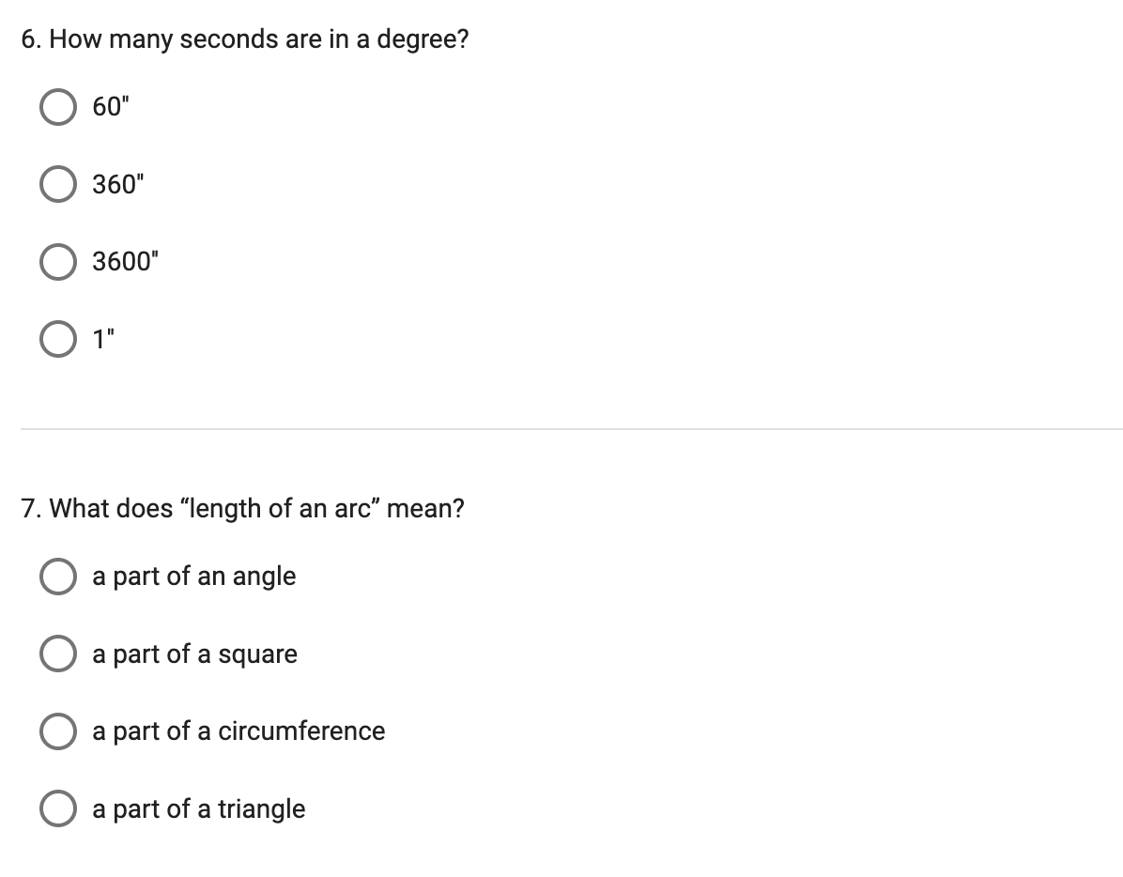The width and height of the screenshot is (1123, 877).
Task: Click the divider line between questions
Action: click(x=561, y=430)
